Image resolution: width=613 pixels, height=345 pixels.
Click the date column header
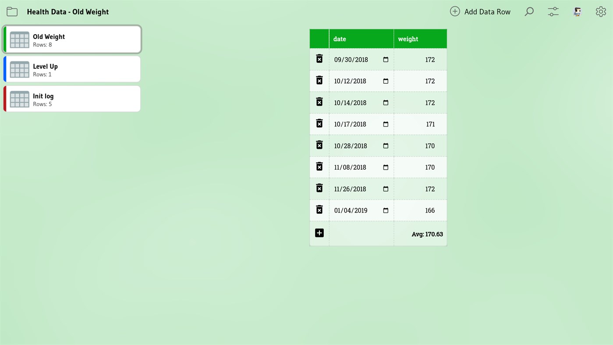(x=340, y=39)
